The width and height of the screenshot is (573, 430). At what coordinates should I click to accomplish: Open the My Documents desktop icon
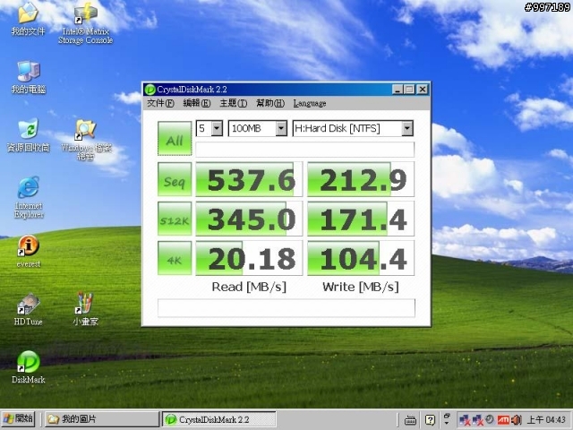28,18
